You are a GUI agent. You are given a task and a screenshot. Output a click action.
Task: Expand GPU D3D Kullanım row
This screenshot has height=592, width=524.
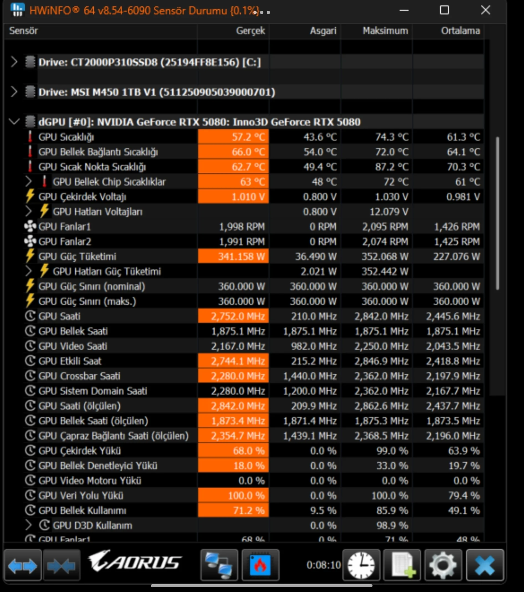[28, 525]
